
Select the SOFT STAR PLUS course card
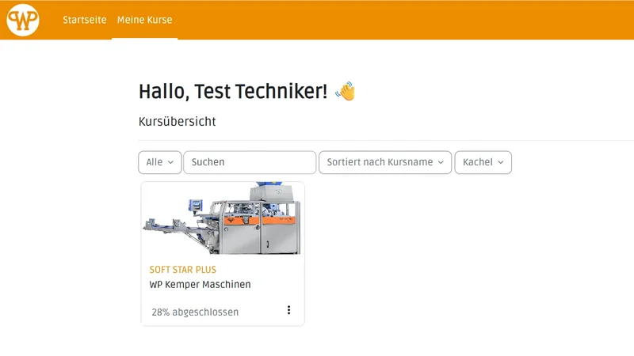tap(223, 253)
